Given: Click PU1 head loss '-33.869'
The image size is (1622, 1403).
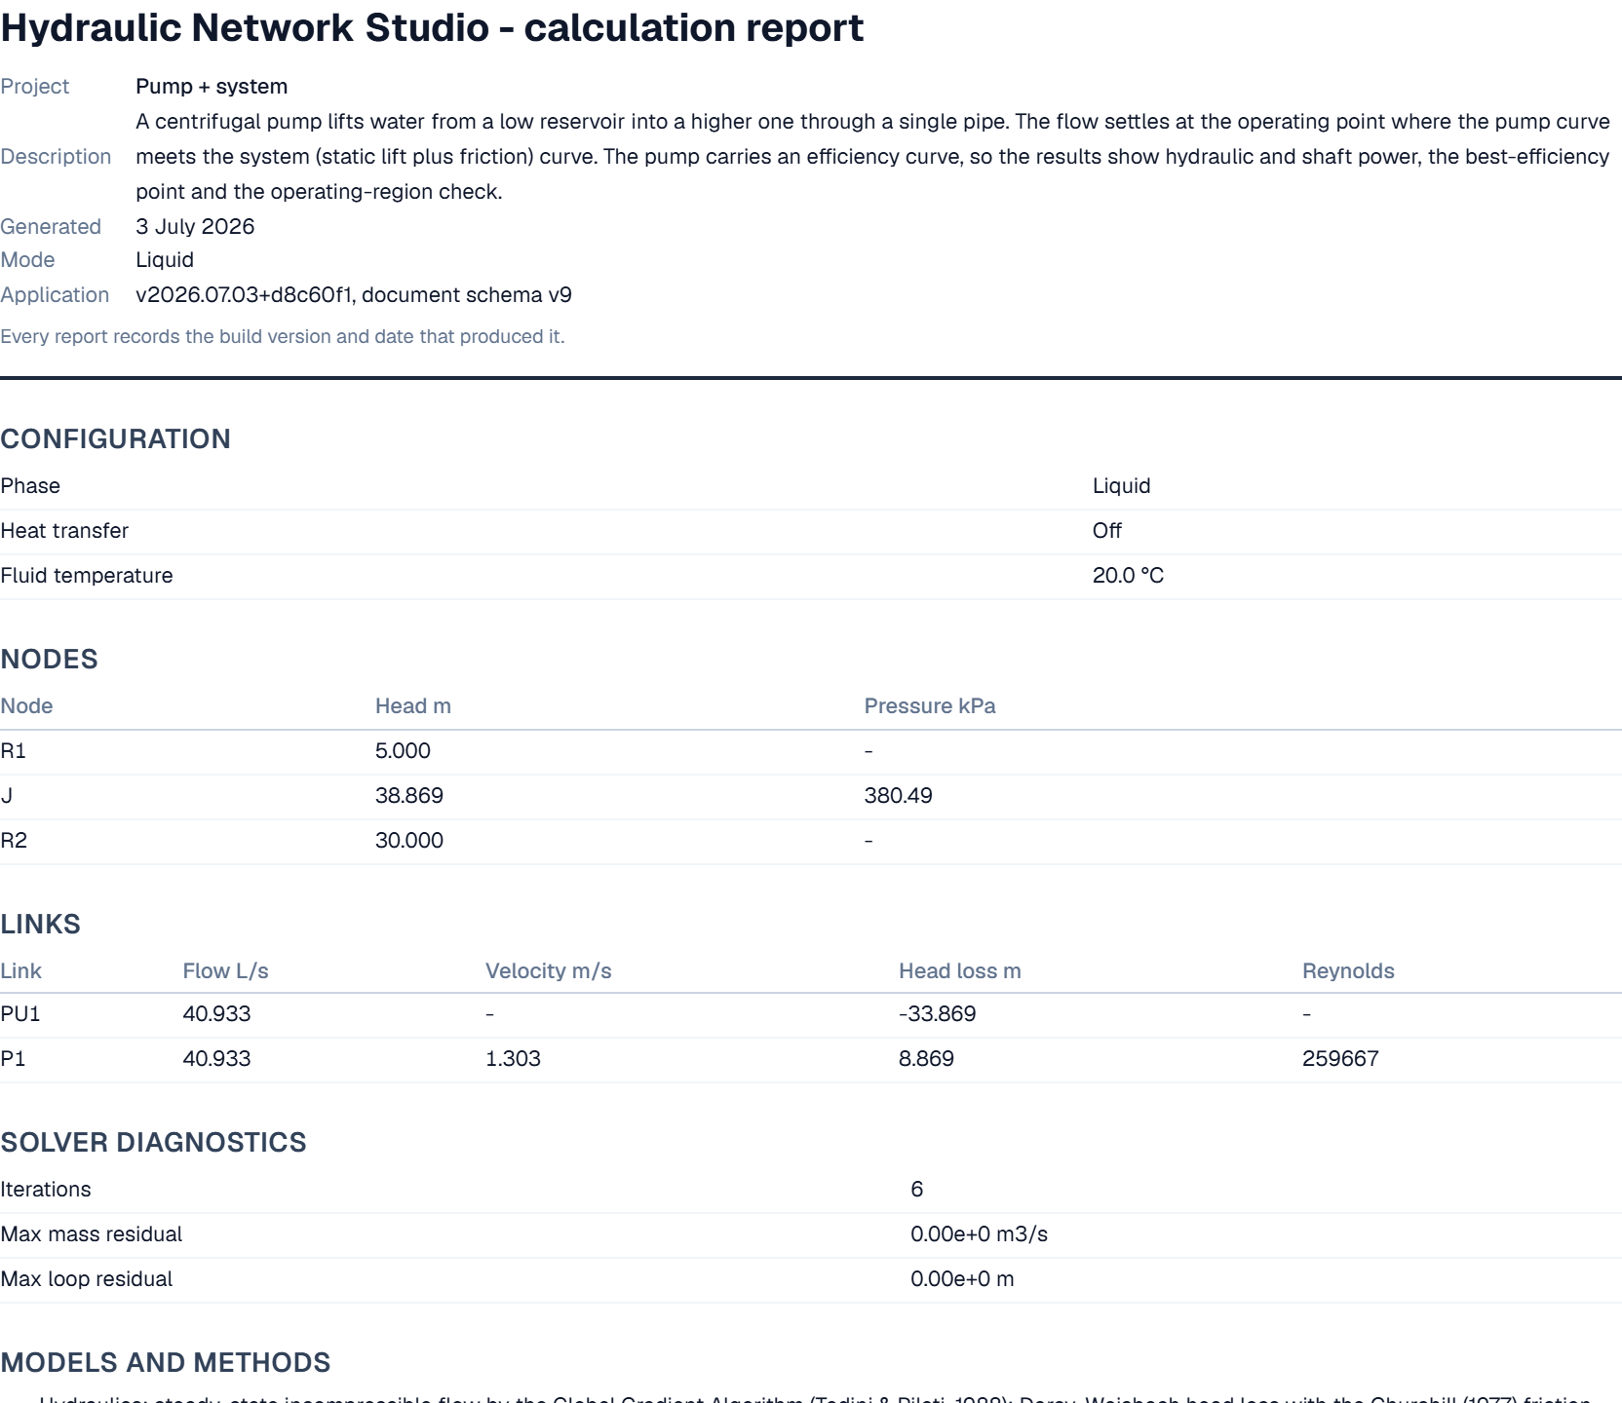Looking at the screenshot, I should coord(937,1013).
